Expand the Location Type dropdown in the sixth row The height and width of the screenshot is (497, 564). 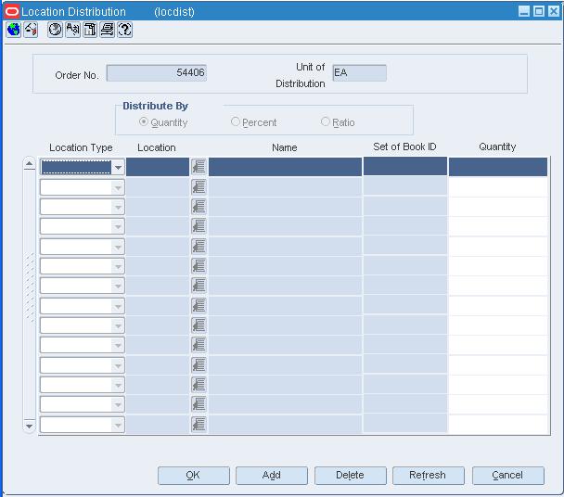click(x=118, y=266)
